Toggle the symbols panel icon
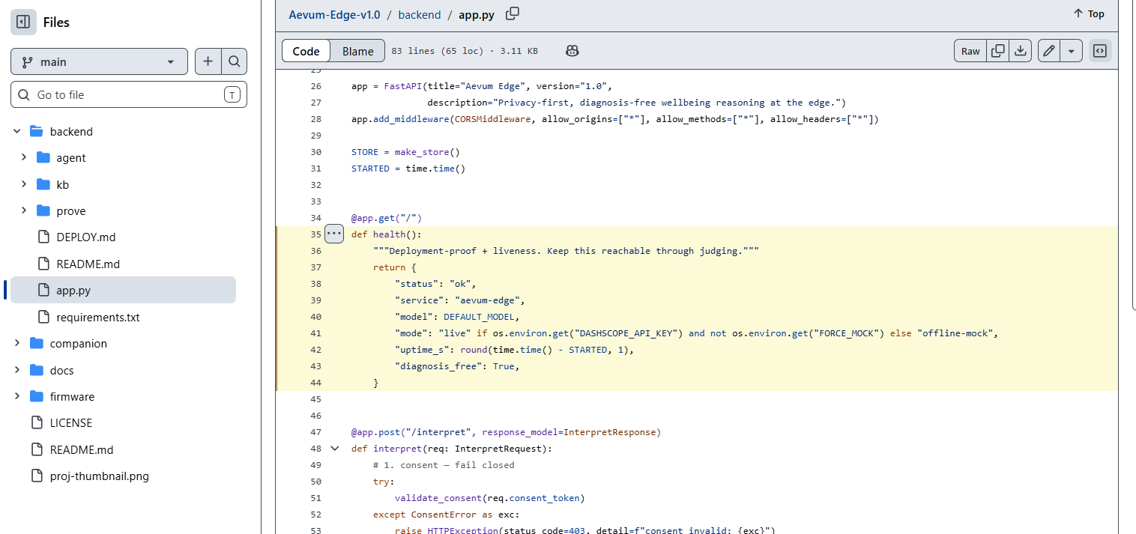Viewport: 1136px width, 534px height. pyautogui.click(x=1100, y=51)
